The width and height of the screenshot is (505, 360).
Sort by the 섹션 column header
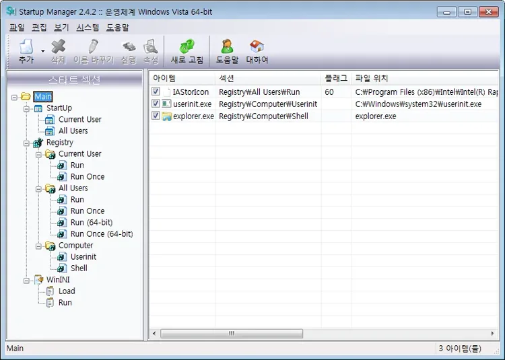pos(268,78)
